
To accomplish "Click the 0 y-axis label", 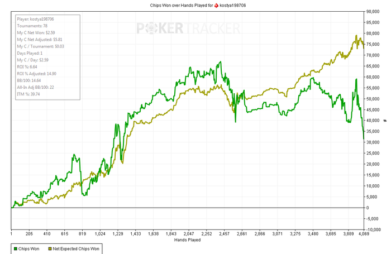I will [368, 208].
